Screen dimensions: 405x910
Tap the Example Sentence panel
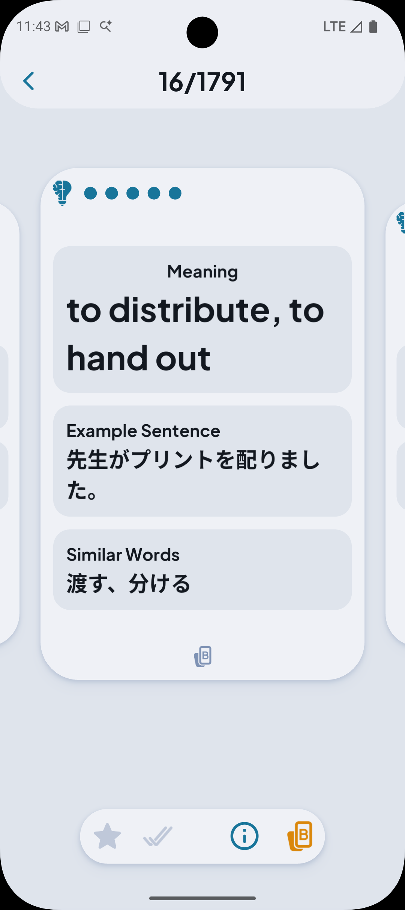point(202,461)
